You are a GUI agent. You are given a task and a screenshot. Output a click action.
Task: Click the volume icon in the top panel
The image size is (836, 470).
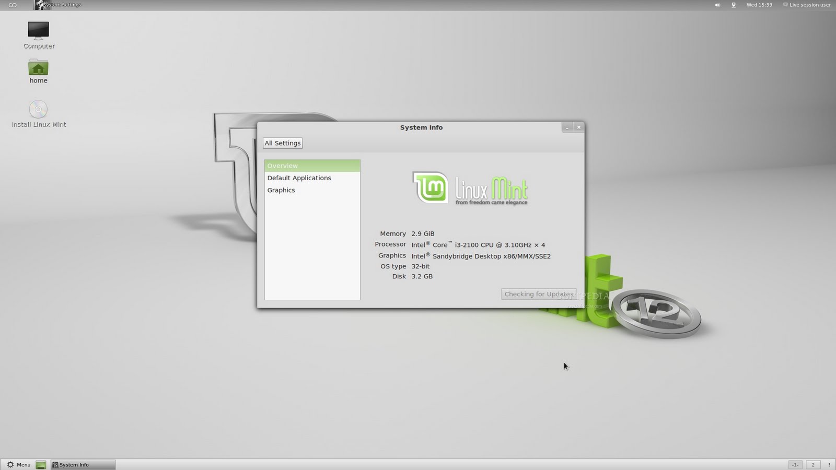pyautogui.click(x=718, y=5)
